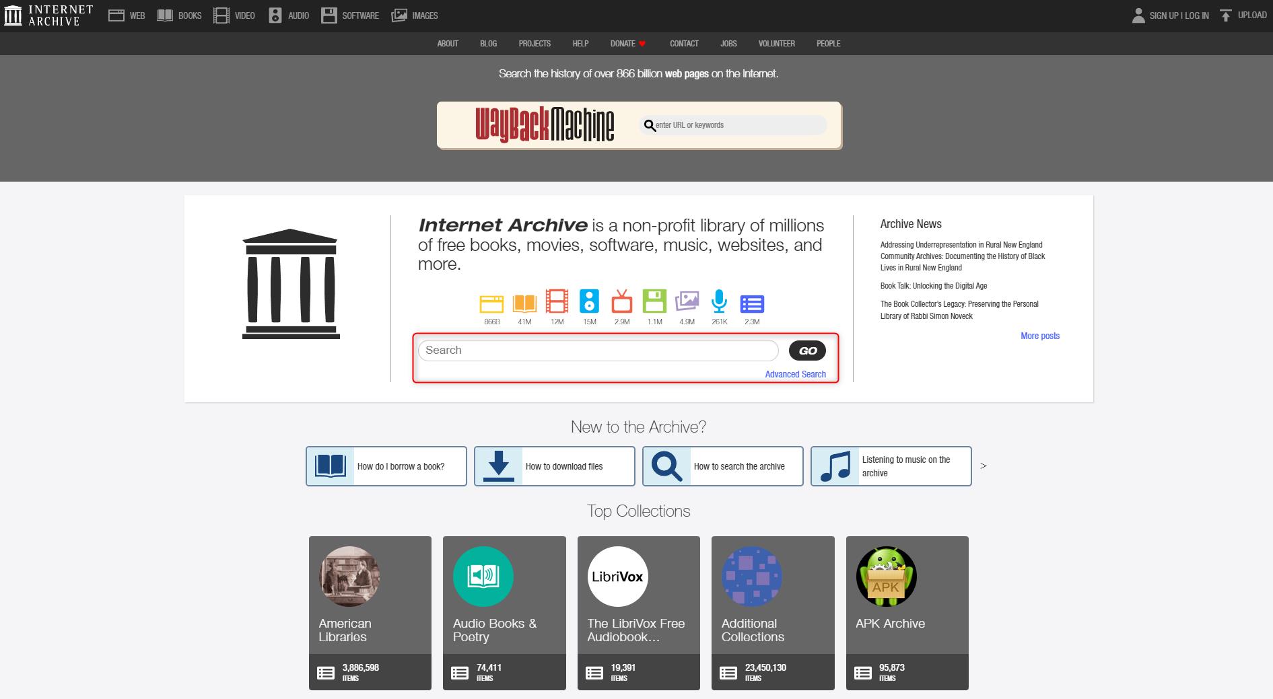Click the main Search text box

pos(598,351)
